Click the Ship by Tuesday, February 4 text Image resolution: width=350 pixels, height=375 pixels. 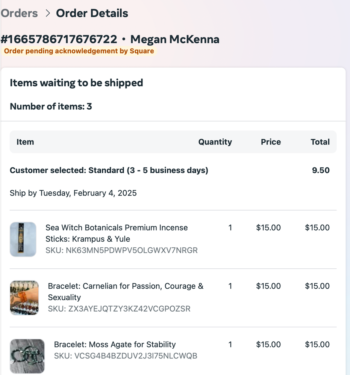point(73,193)
